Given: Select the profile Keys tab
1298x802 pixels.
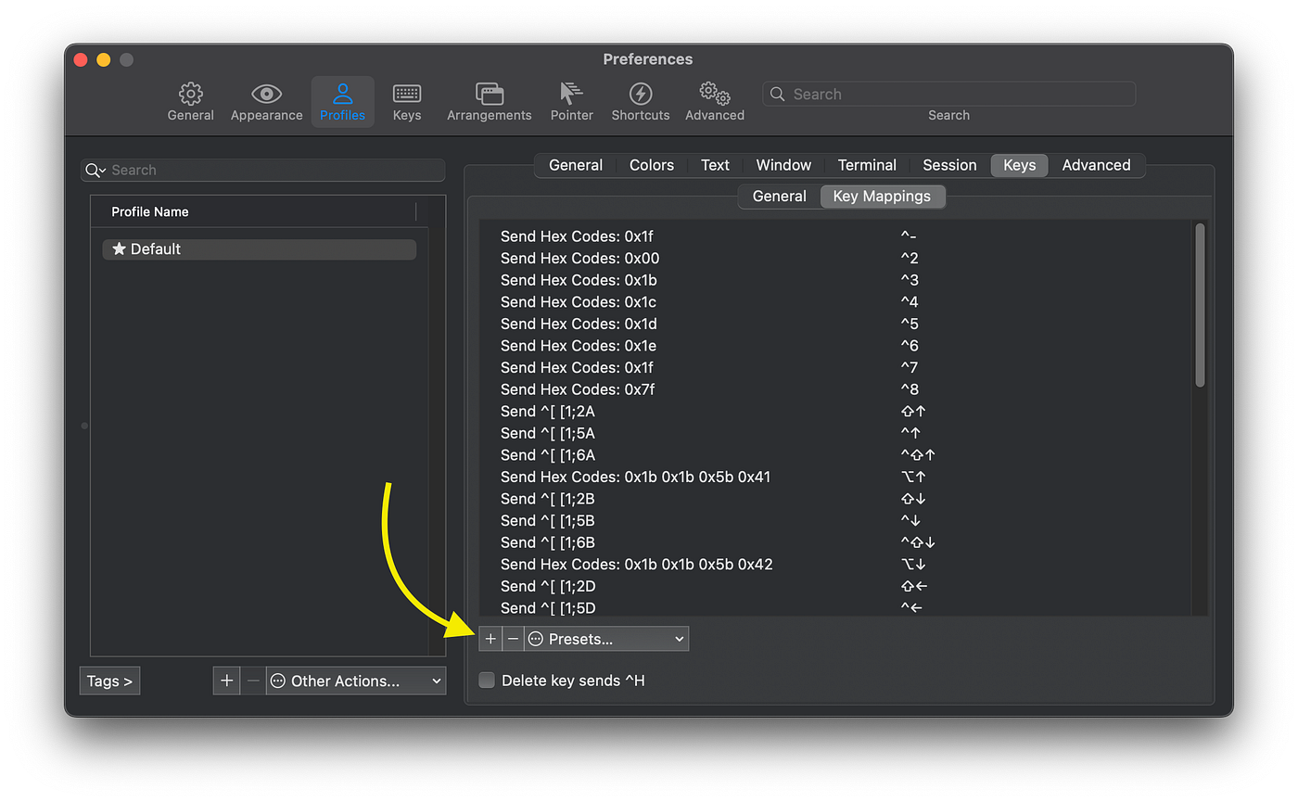Looking at the screenshot, I should pos(1019,165).
